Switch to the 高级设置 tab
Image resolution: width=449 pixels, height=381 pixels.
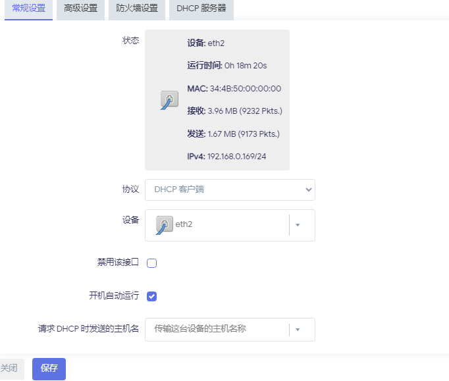point(80,9)
